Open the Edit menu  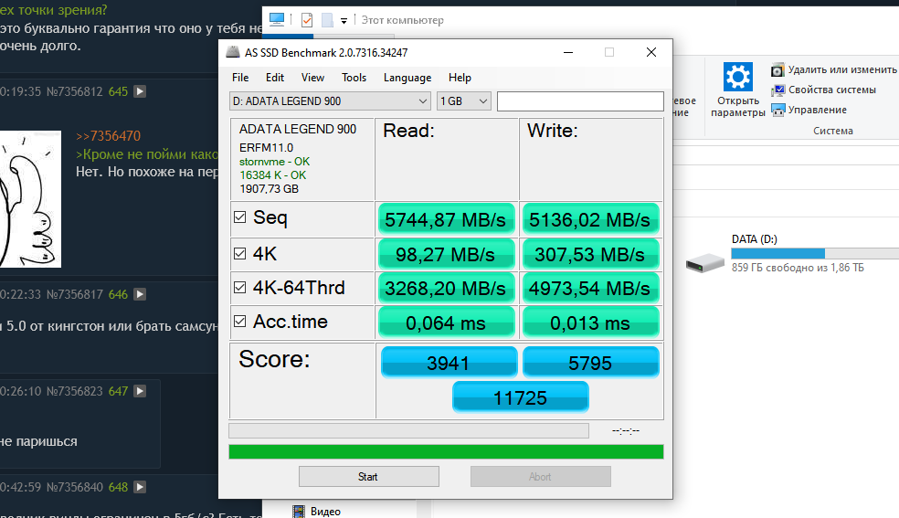coord(275,78)
